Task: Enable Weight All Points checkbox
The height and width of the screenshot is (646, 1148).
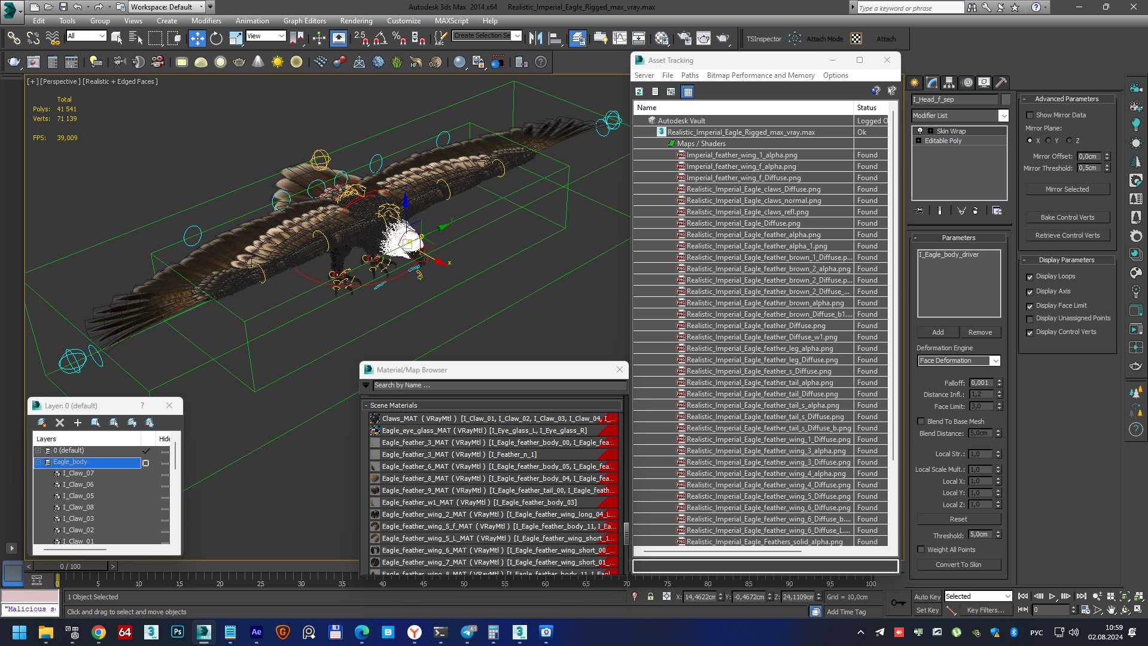Action: tap(921, 550)
